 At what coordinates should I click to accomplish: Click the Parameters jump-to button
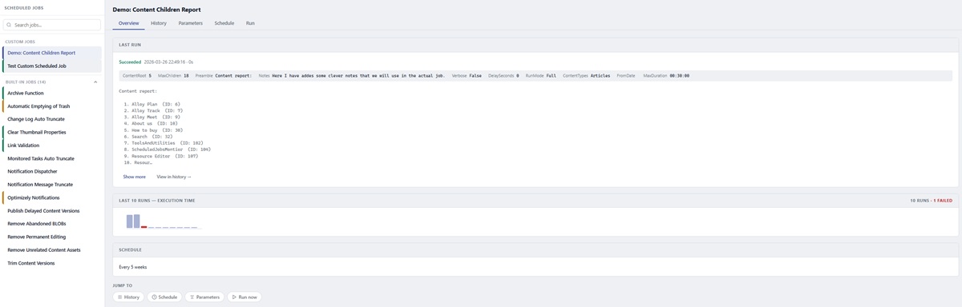click(x=205, y=297)
